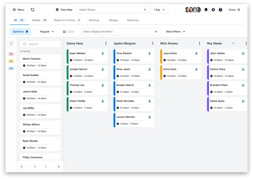The height and width of the screenshot is (179, 253).
Task: Open the settings gear icon
Action: coord(213,10)
